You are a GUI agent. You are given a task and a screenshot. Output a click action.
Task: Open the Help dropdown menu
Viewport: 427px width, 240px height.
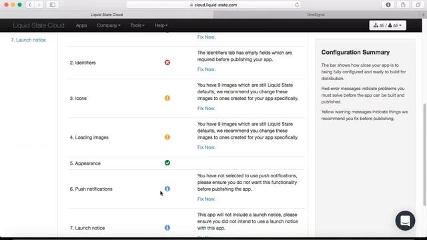tap(161, 25)
